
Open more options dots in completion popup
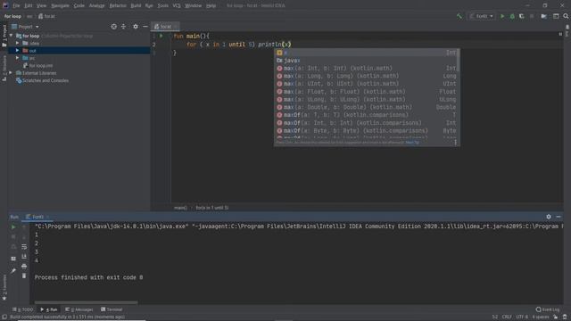[456, 143]
